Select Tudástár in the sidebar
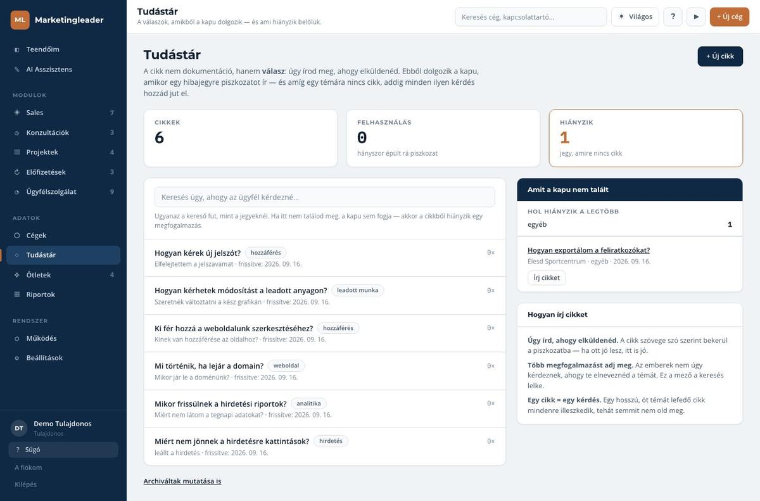The height and width of the screenshot is (501, 760). tap(63, 255)
